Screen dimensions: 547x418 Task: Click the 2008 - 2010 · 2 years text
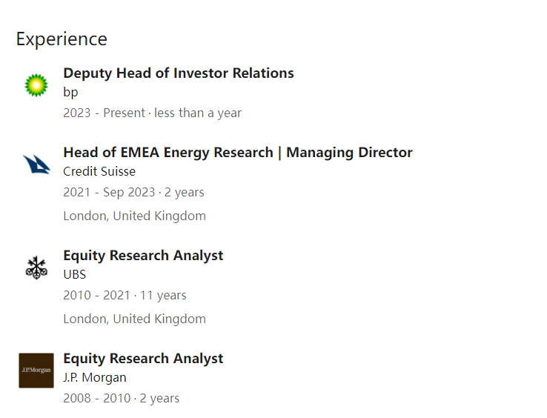click(122, 398)
